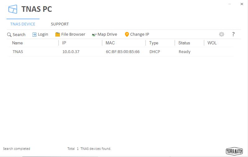Switch to the TNAS DEVICE tab
The image size is (248, 157).
23,24
